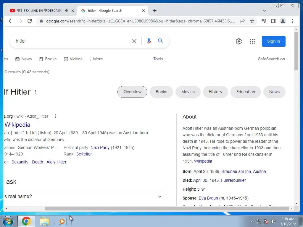Viewport: 303px width, 227px height.
Task: Click the forward navigation arrow
Action: point(20,21)
